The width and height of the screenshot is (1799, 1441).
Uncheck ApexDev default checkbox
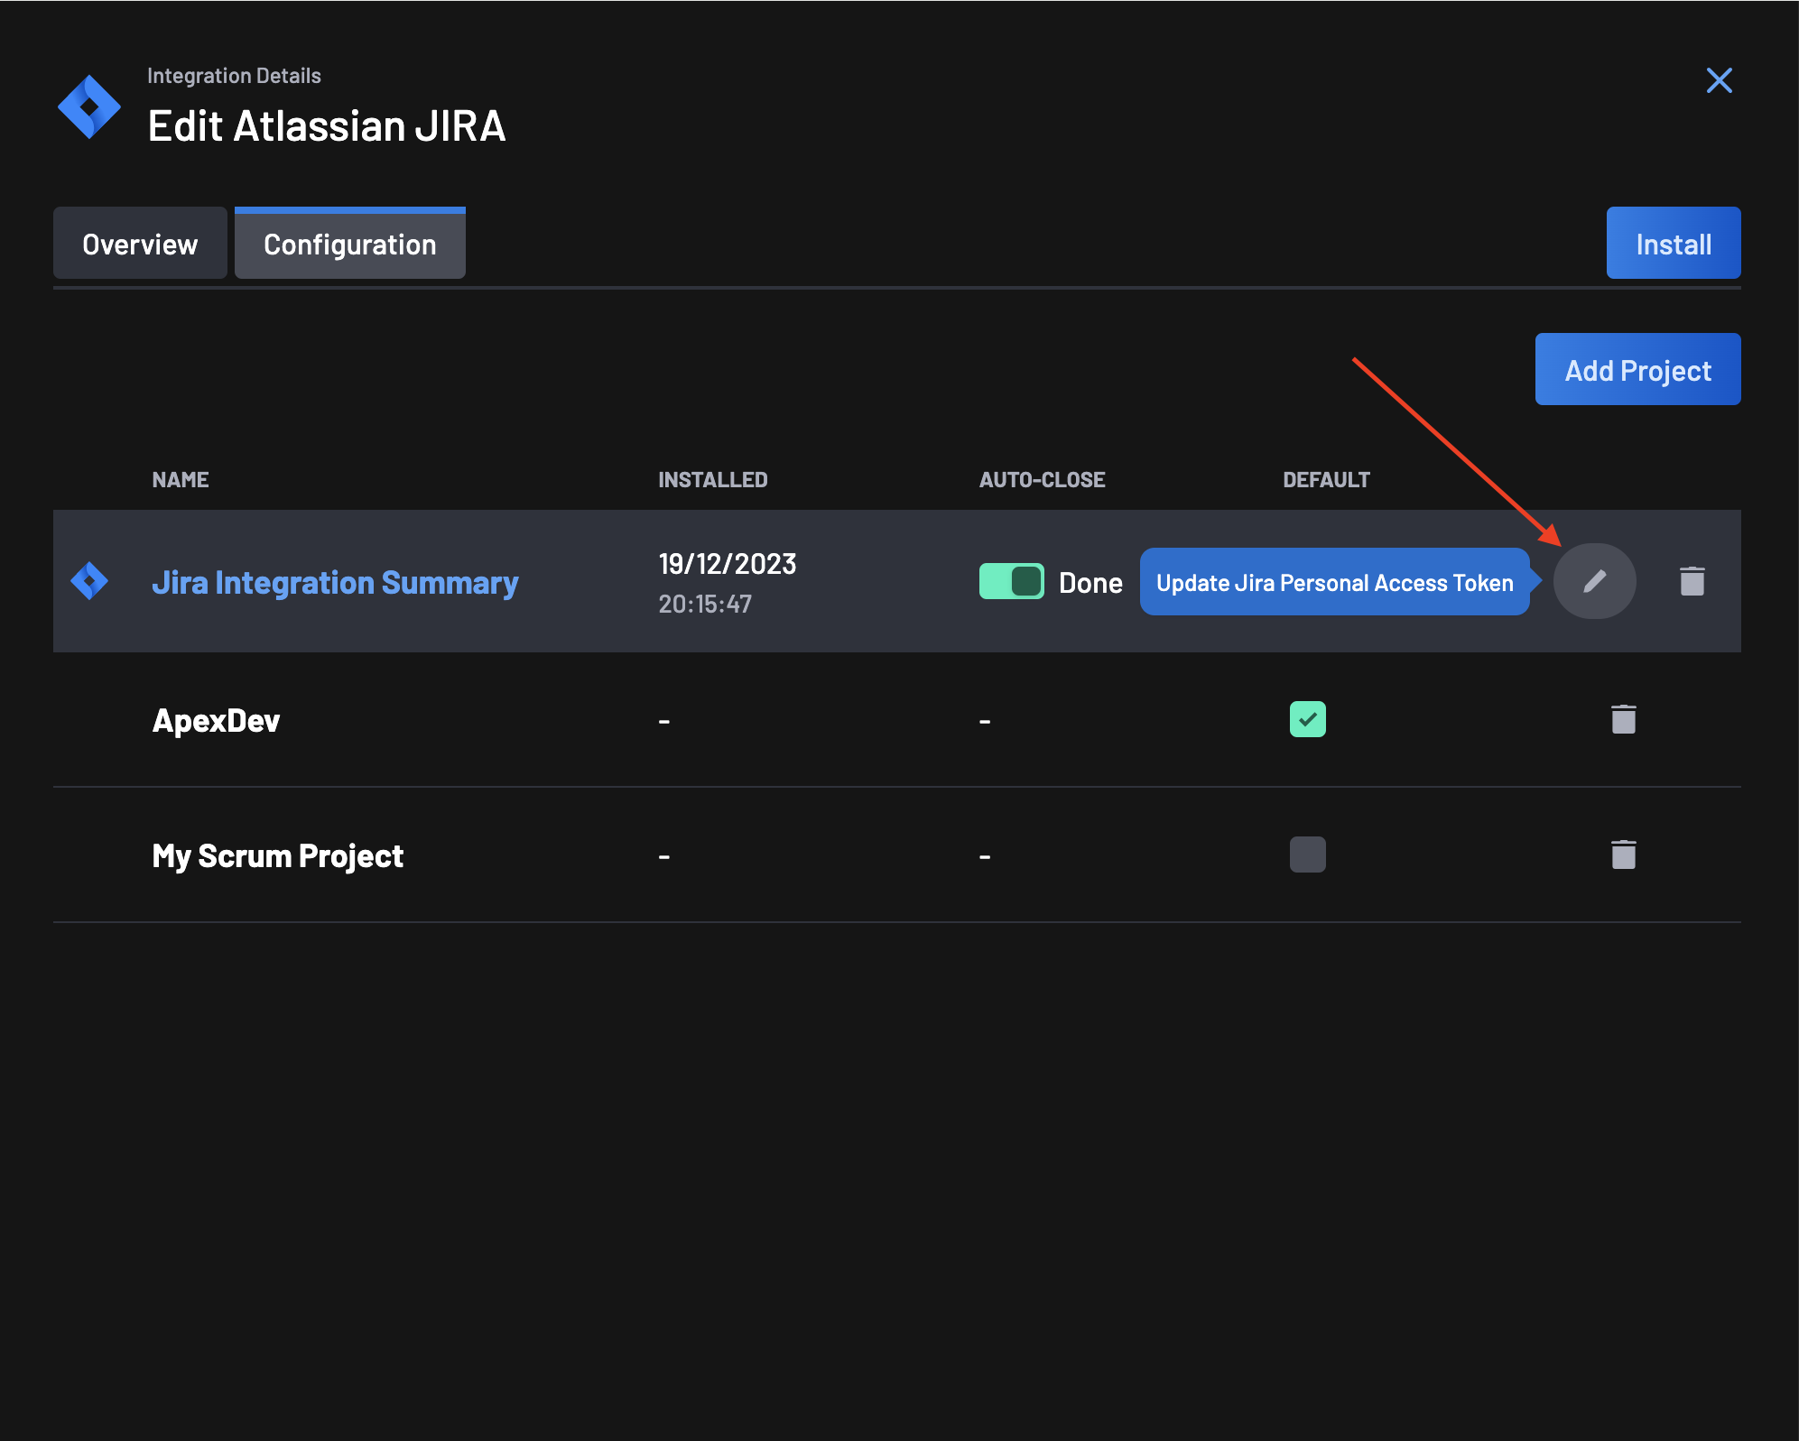(1307, 719)
